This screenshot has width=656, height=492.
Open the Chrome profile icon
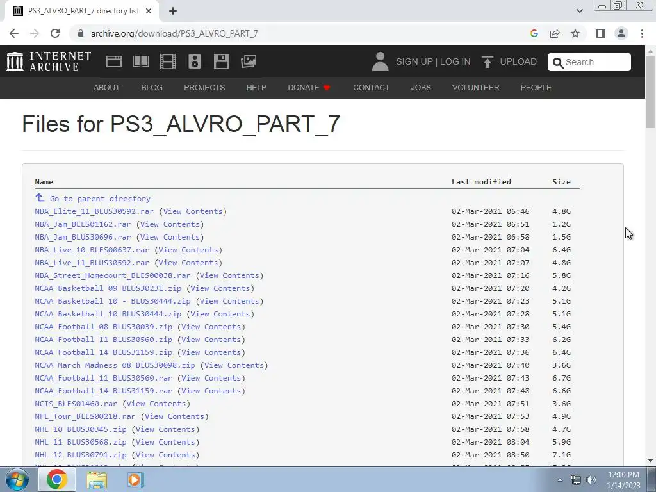coord(621,33)
